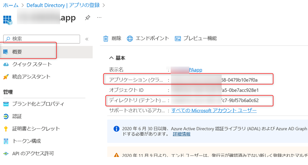Click the 証明書とシークレット key icon
Image resolution: width=308 pixels, height=165 pixels.
[x=6, y=129]
